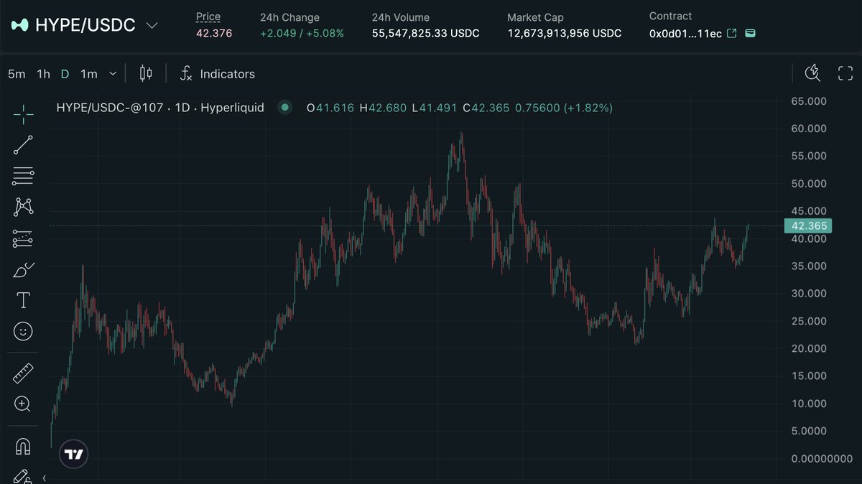The width and height of the screenshot is (862, 484).
Task: Expand the timeframe dropdown arrow
Action: coord(113,74)
